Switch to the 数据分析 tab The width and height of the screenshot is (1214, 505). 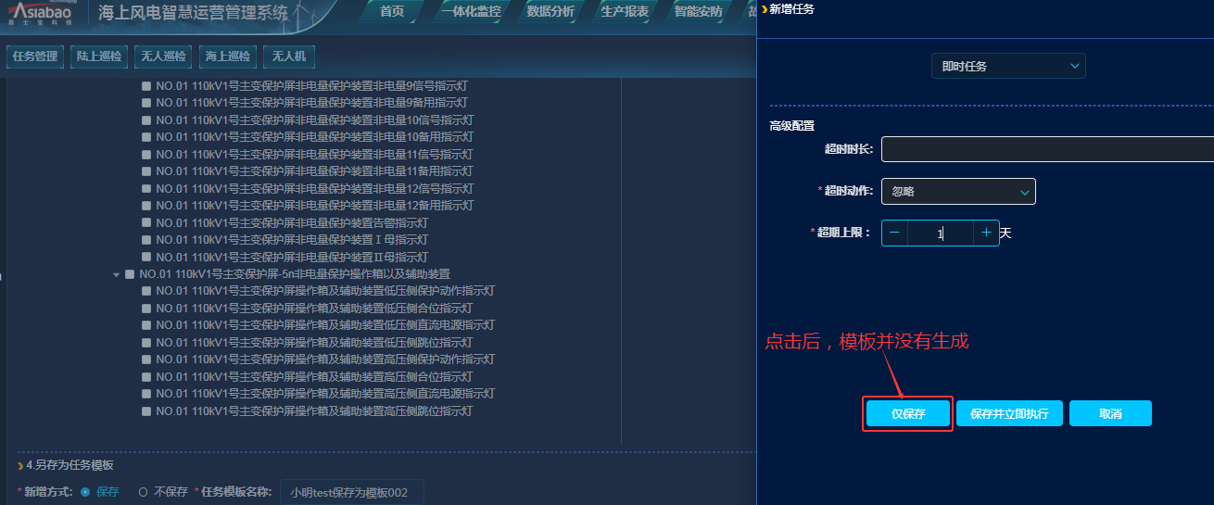point(550,12)
